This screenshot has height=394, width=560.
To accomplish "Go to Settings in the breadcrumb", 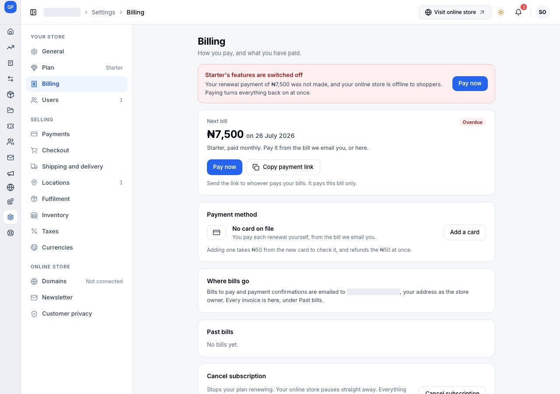I will tap(103, 12).
